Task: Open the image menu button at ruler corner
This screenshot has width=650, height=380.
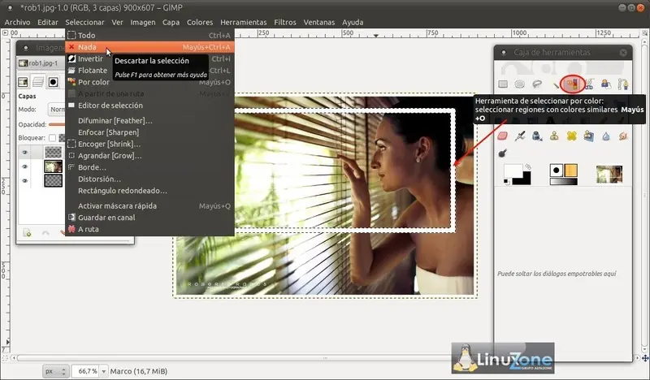Action: (x=5, y=32)
